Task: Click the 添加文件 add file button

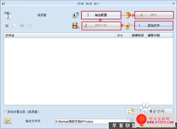Action: pyautogui.click(x=154, y=26)
